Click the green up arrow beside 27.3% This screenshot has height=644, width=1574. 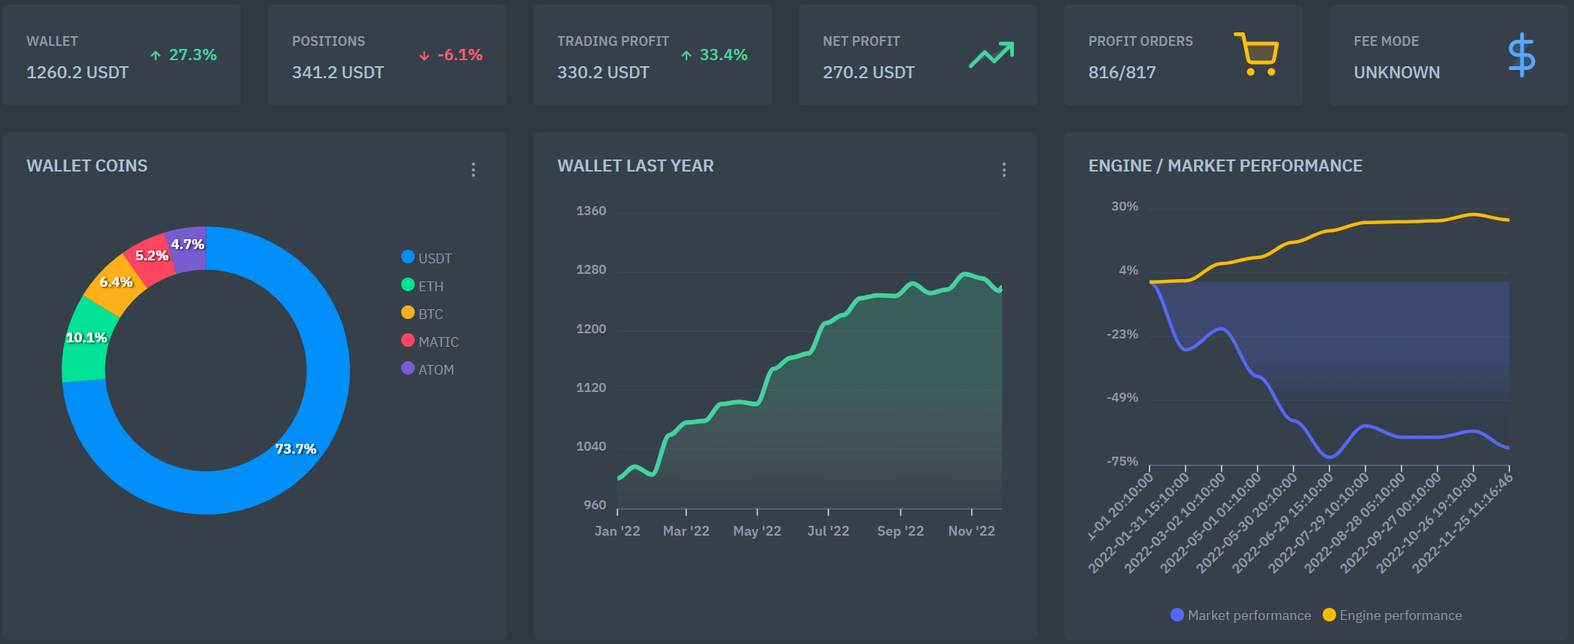pos(156,55)
